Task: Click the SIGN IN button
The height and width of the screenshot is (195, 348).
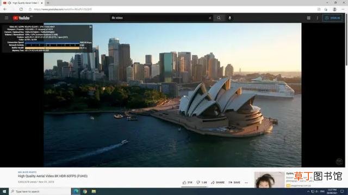Action: (332, 18)
